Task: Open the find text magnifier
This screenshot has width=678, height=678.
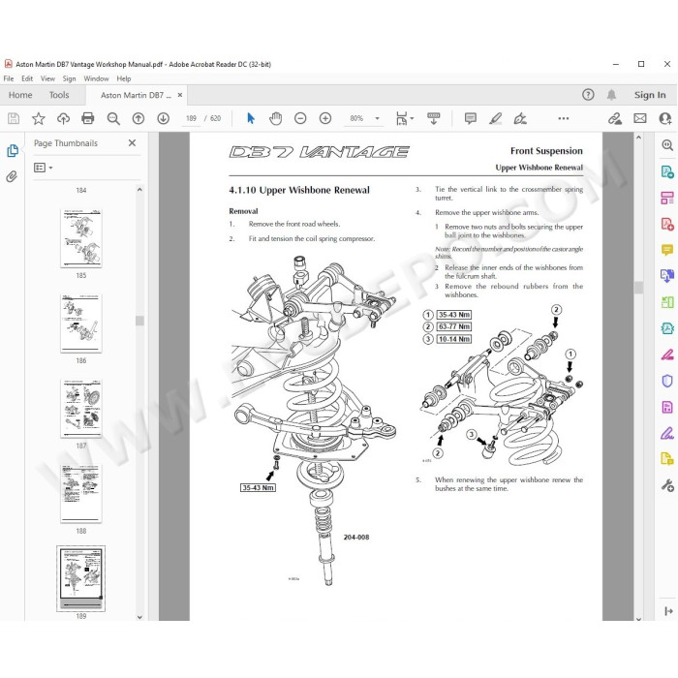Action: coord(113,118)
